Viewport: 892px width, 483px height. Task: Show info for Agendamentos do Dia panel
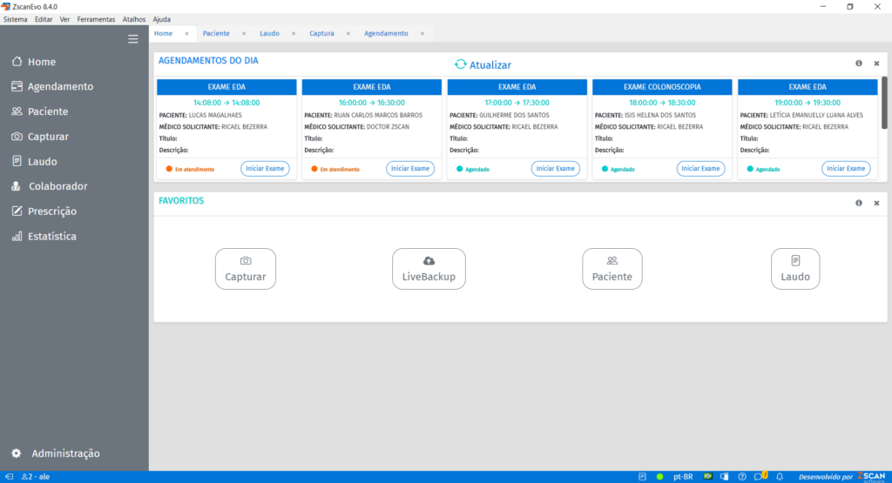[x=859, y=64]
